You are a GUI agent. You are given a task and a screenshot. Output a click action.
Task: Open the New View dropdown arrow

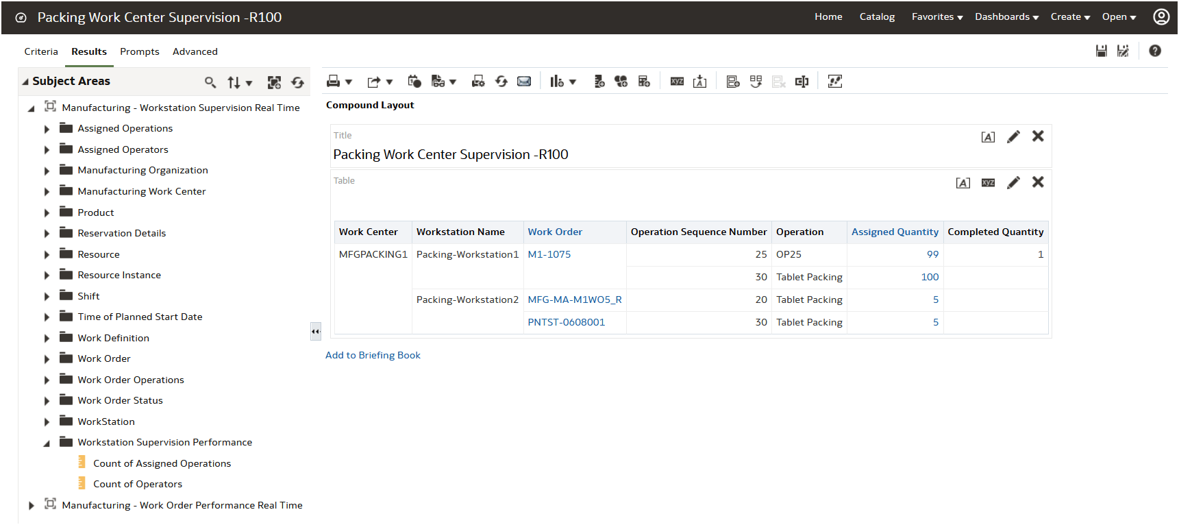pyautogui.click(x=573, y=82)
